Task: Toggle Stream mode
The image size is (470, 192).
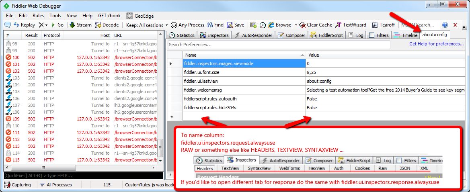Action: tap(80, 25)
